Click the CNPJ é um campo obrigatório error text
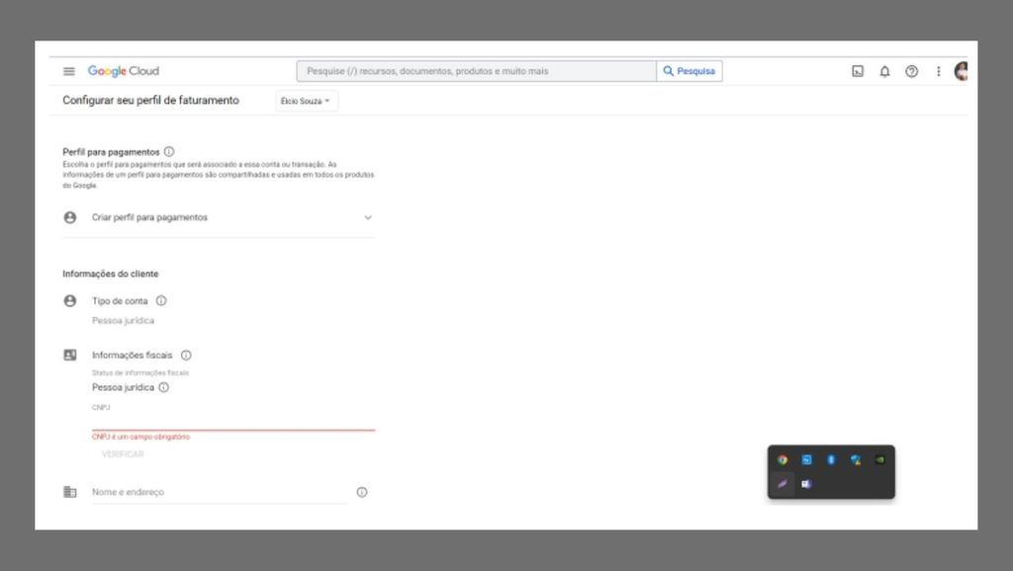 click(x=140, y=437)
